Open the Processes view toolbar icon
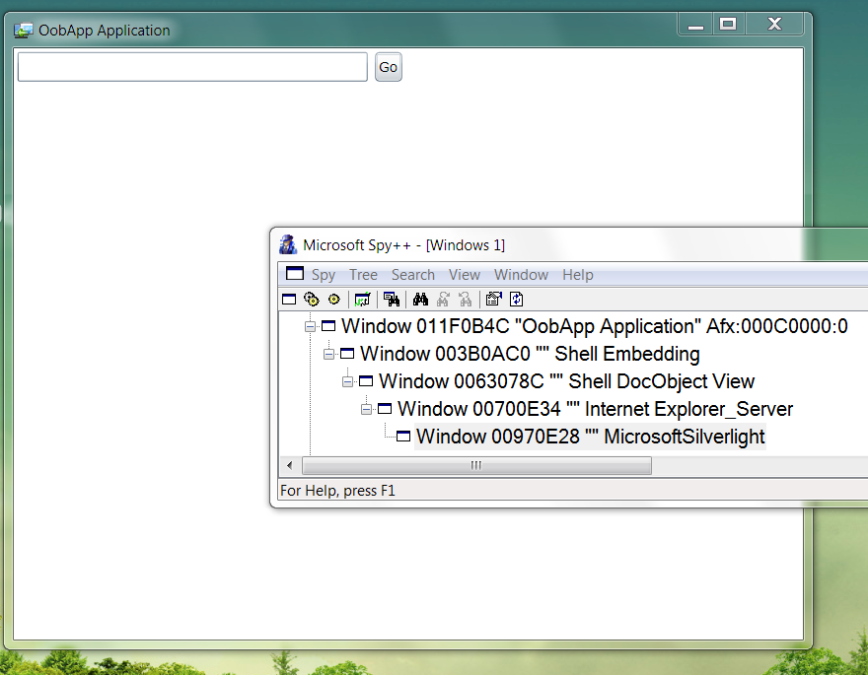The height and width of the screenshot is (675, 868). click(312, 300)
